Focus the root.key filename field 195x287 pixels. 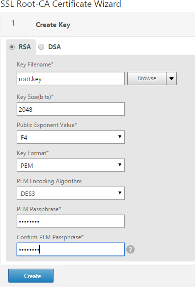coord(71,79)
